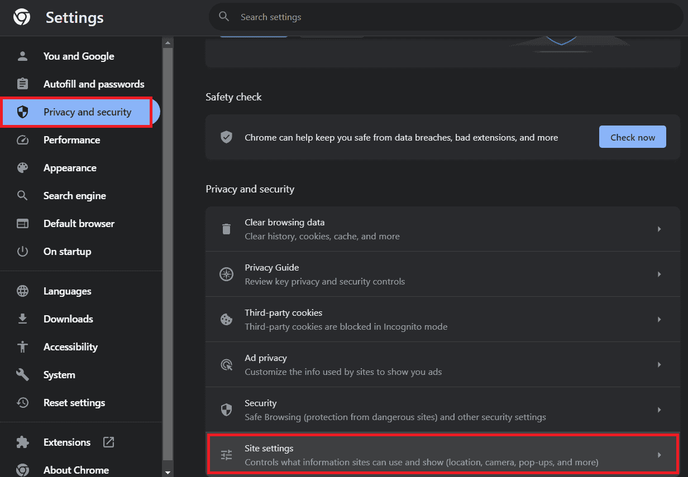Click the Check now button
The height and width of the screenshot is (477, 688).
632,137
